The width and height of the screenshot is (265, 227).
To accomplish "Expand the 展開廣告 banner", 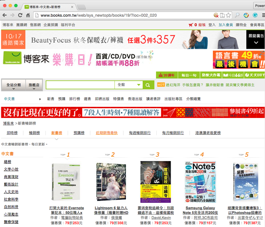I will 256,39.
